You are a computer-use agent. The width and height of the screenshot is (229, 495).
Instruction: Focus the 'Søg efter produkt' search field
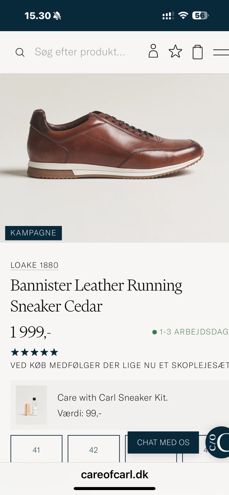pyautogui.click(x=80, y=52)
